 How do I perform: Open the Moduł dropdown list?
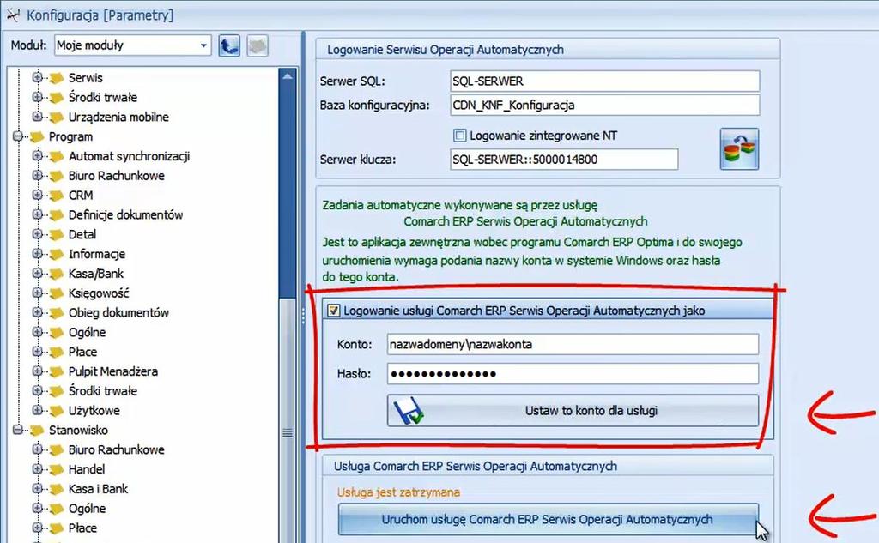[203, 45]
